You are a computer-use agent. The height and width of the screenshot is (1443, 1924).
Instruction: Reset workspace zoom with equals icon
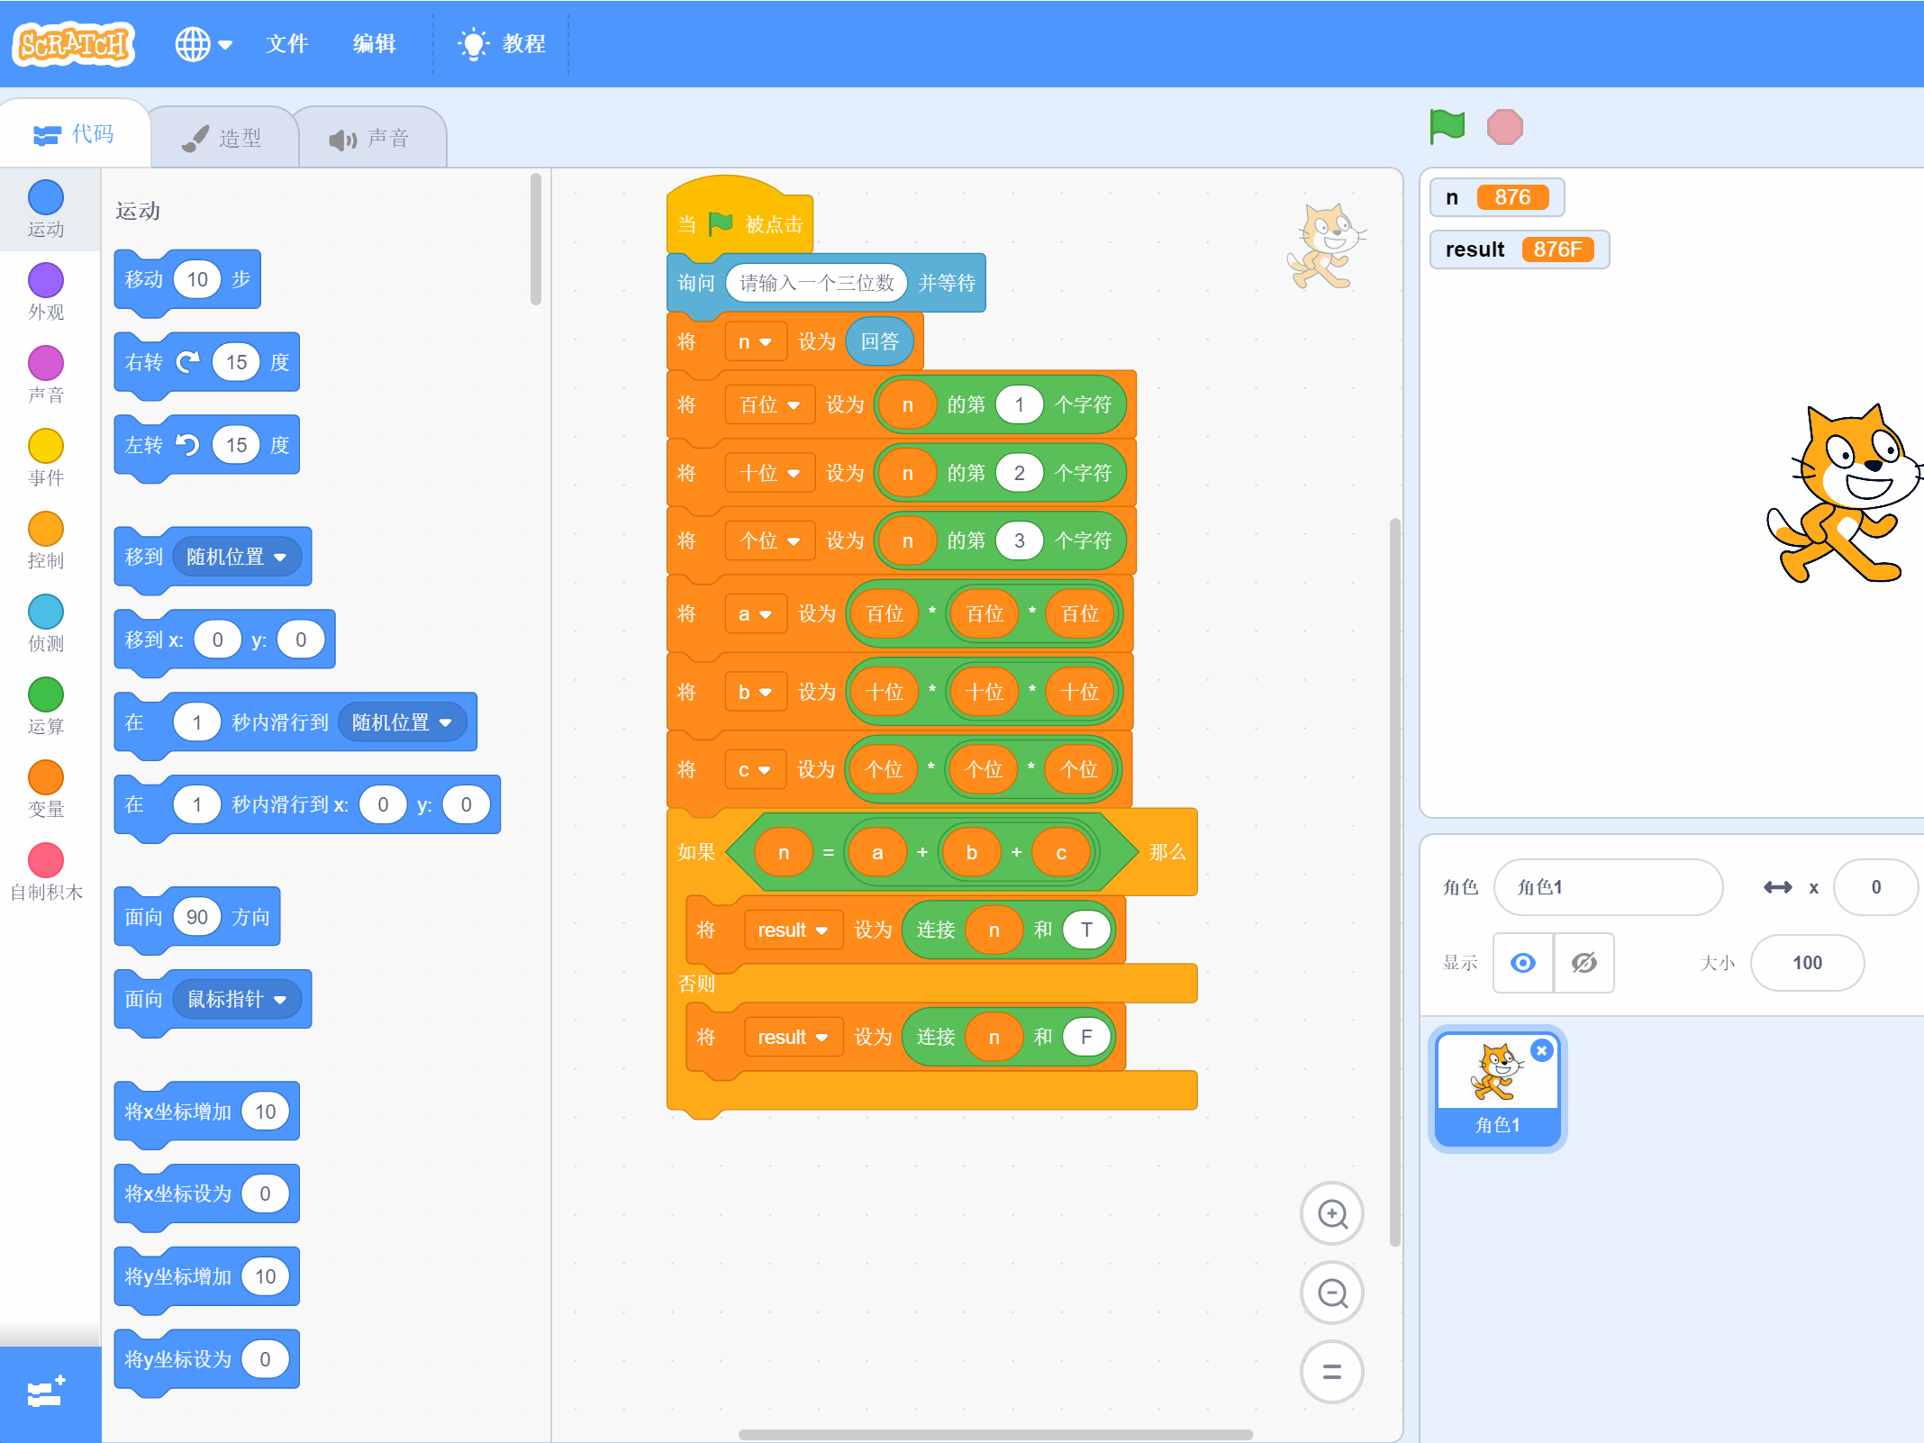(1331, 1372)
